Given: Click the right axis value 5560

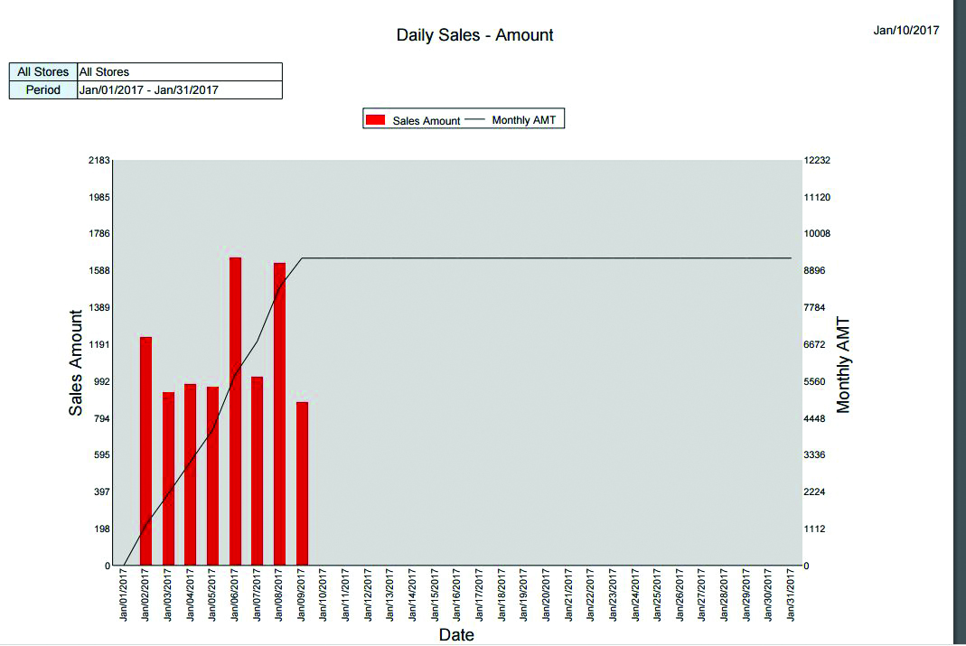Looking at the screenshot, I should coord(814,381).
